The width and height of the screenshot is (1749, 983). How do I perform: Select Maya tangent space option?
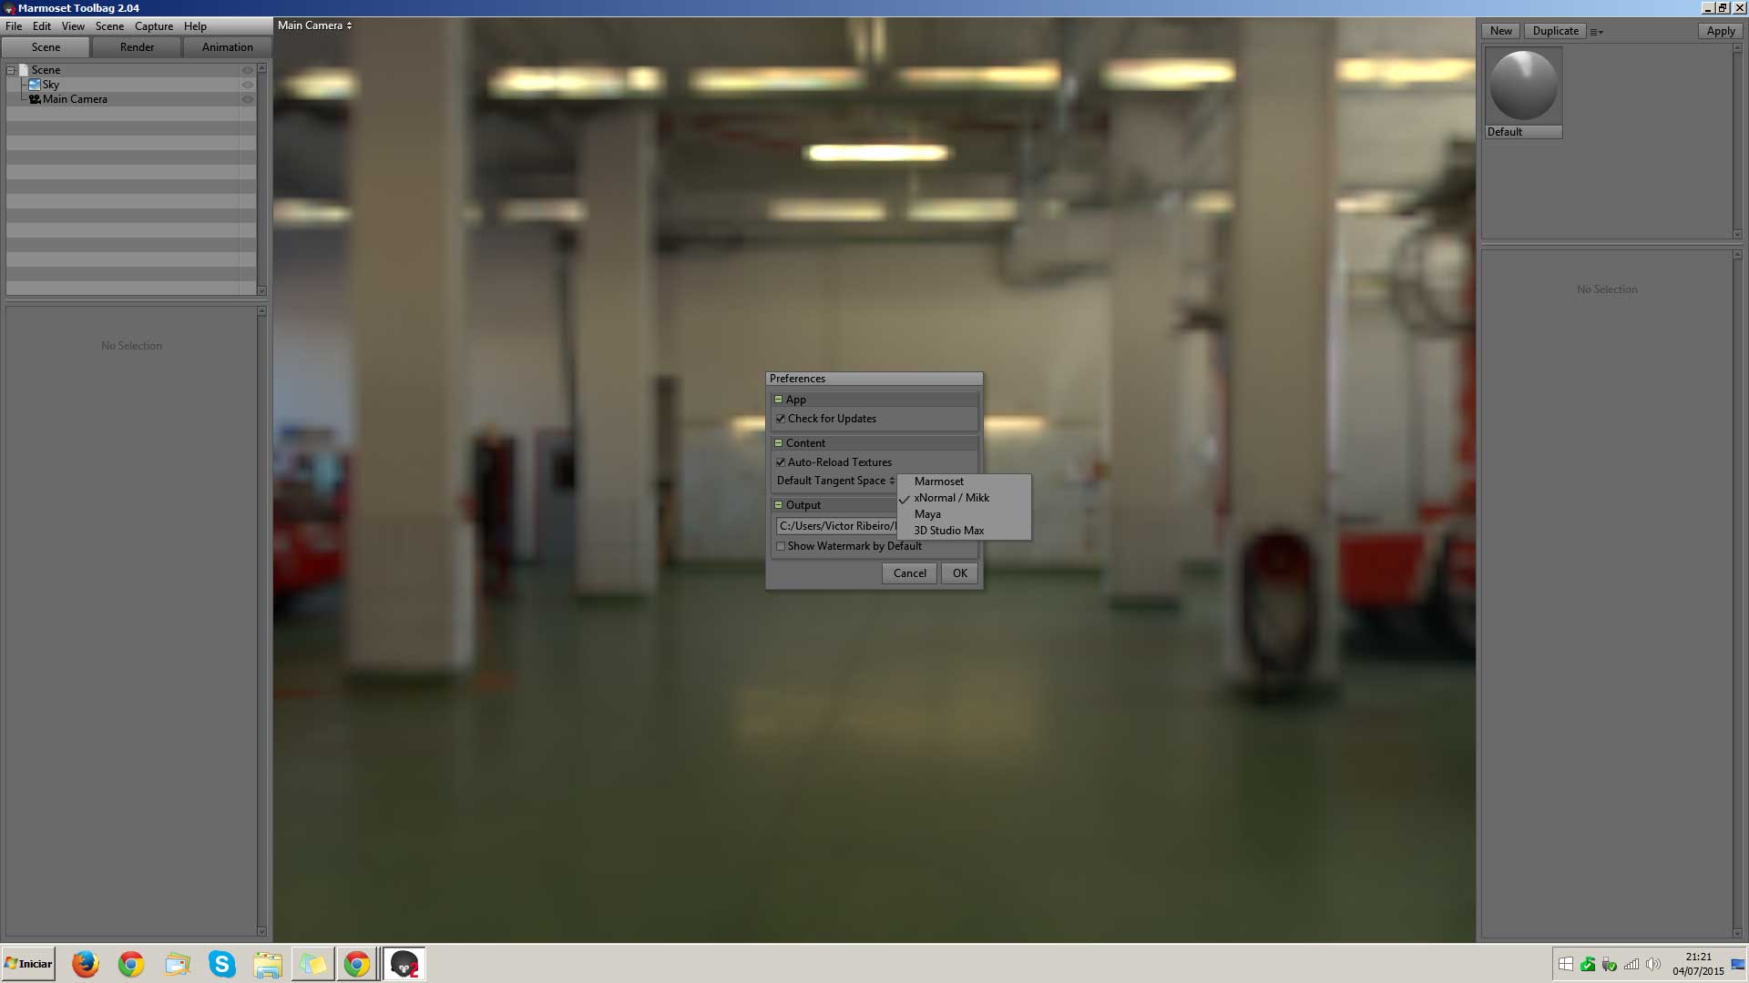pyautogui.click(x=965, y=514)
